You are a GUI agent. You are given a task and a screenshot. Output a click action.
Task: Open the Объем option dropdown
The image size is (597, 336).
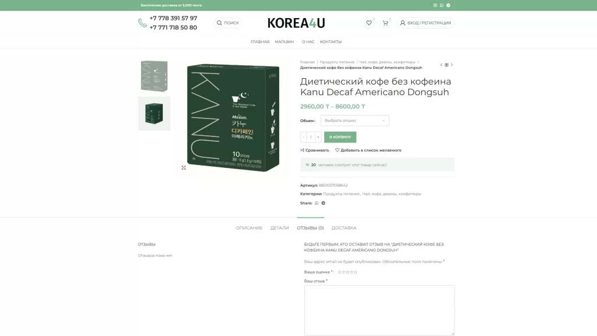point(354,120)
